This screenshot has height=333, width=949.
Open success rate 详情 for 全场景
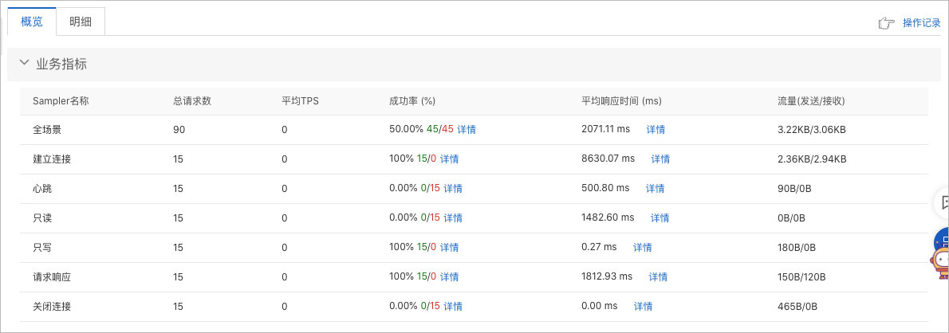(467, 129)
